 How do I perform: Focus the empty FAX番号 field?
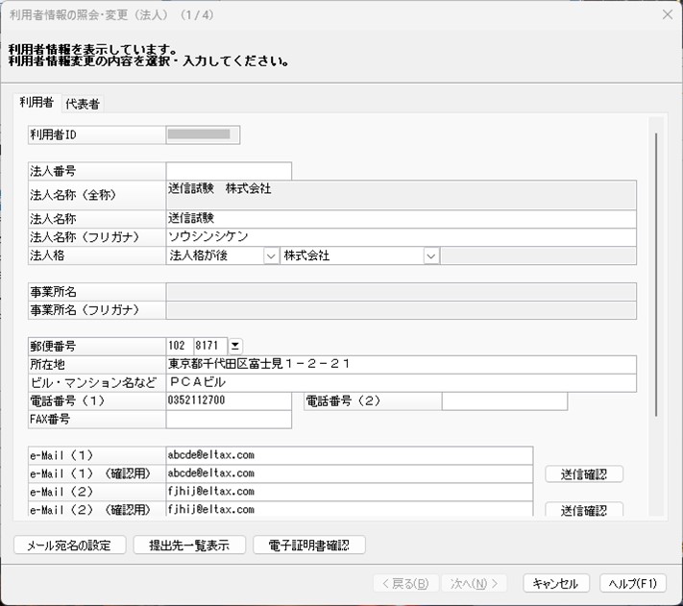pos(229,420)
